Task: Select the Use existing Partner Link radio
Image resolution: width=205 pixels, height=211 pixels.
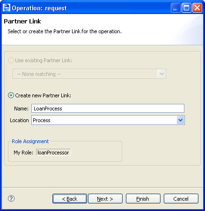Action: (11, 60)
